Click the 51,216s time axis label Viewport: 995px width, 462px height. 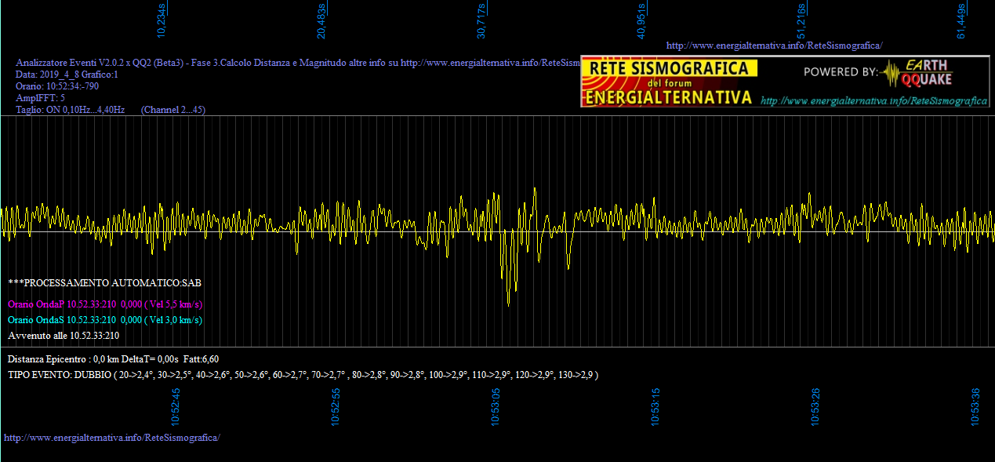[801, 22]
